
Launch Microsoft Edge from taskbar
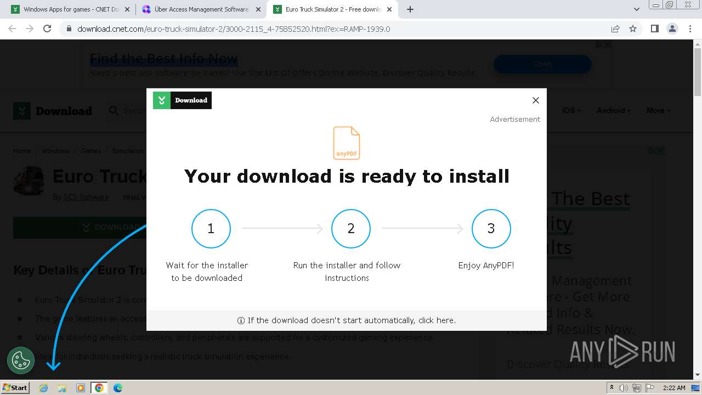tap(117, 388)
